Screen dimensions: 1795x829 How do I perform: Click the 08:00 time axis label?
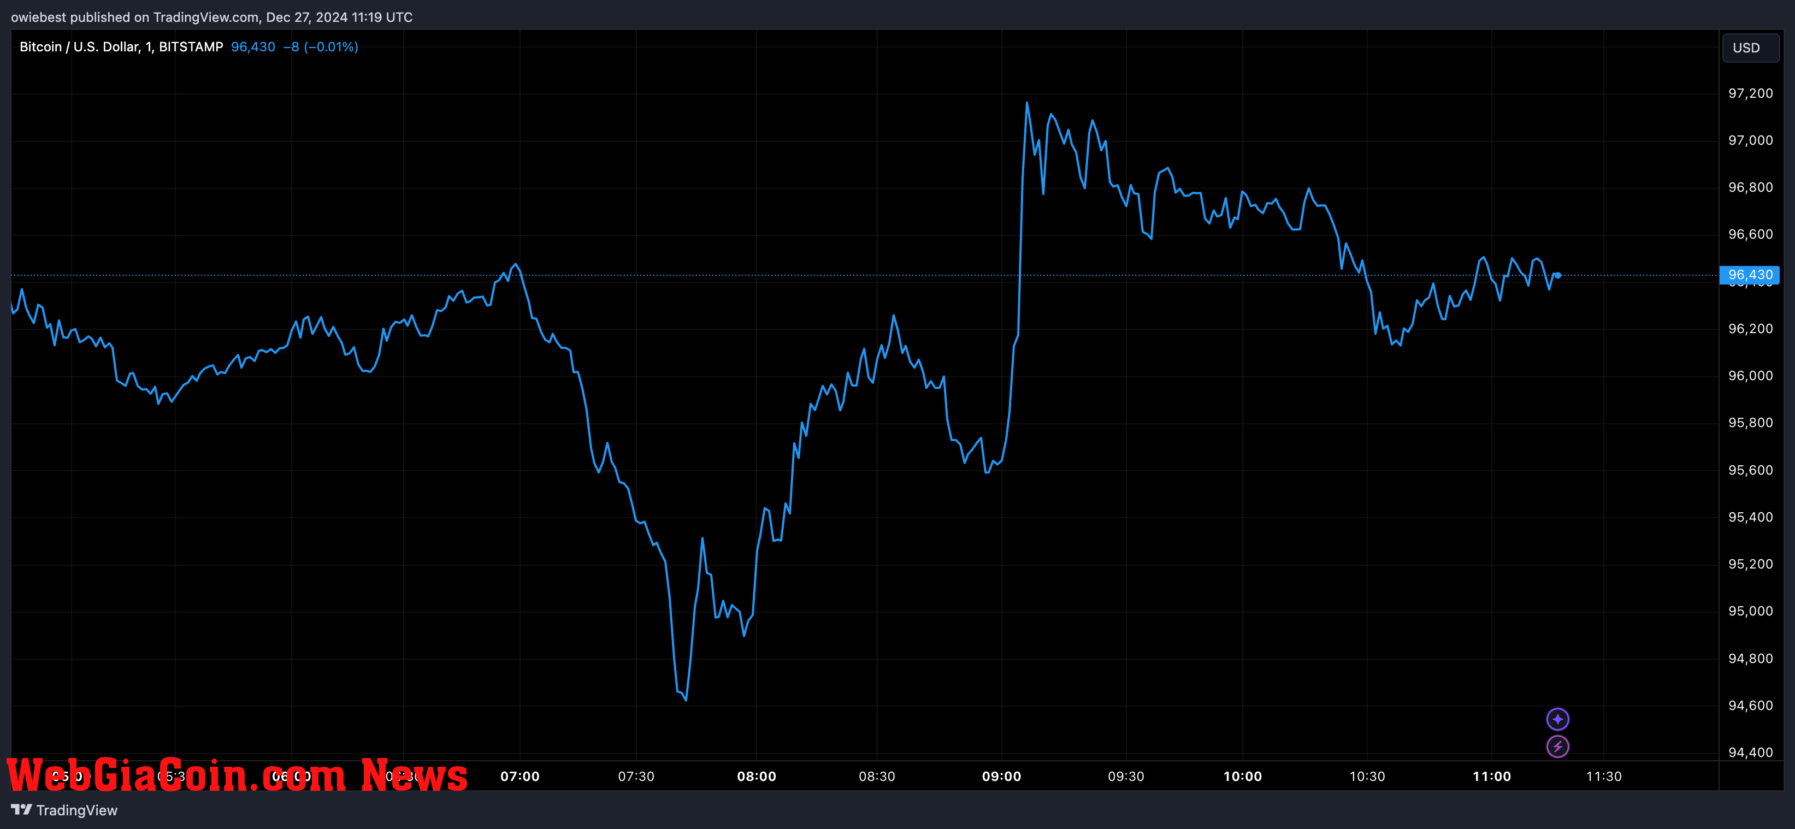point(757,777)
